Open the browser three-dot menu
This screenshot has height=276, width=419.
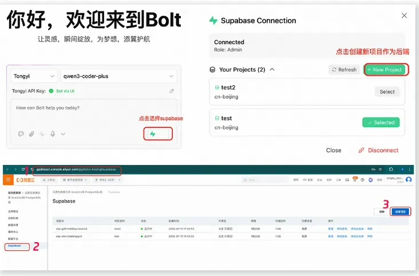[x=410, y=169]
